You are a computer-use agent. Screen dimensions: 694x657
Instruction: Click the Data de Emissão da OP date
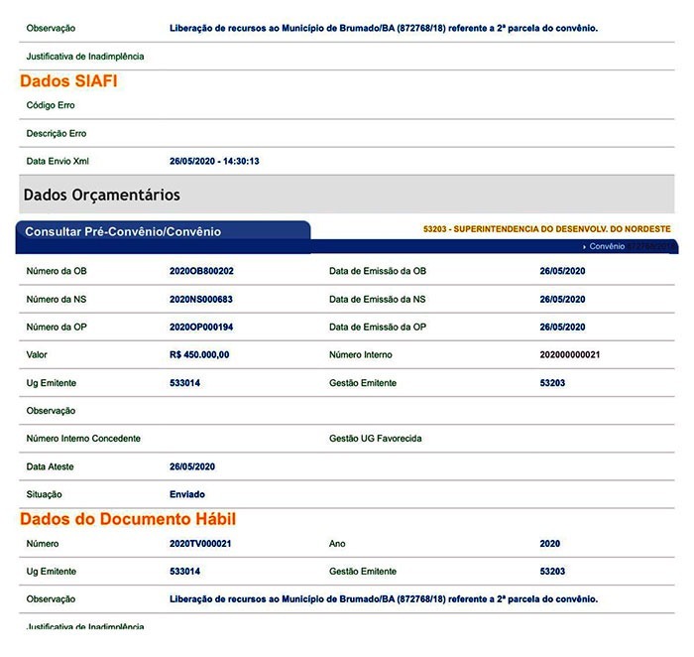(x=562, y=328)
